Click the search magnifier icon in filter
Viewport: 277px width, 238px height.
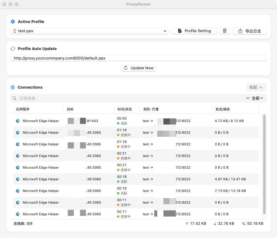(x=14, y=98)
